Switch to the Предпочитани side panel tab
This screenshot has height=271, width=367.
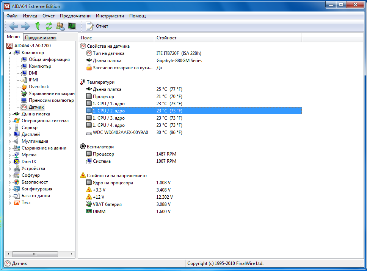40,37
